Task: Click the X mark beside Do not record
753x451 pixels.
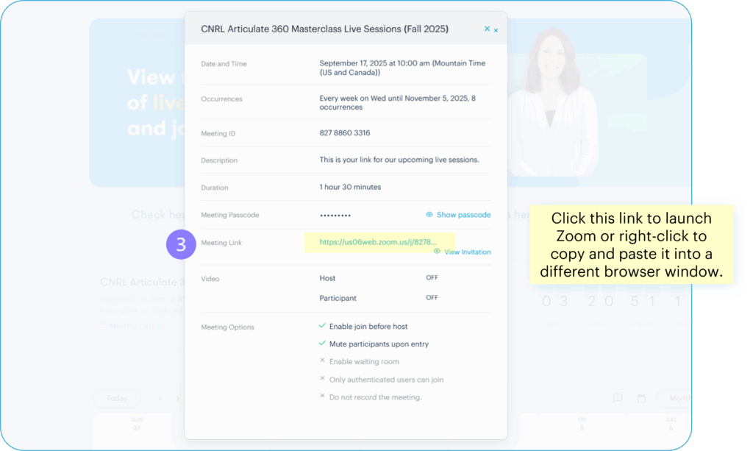Action: click(322, 397)
